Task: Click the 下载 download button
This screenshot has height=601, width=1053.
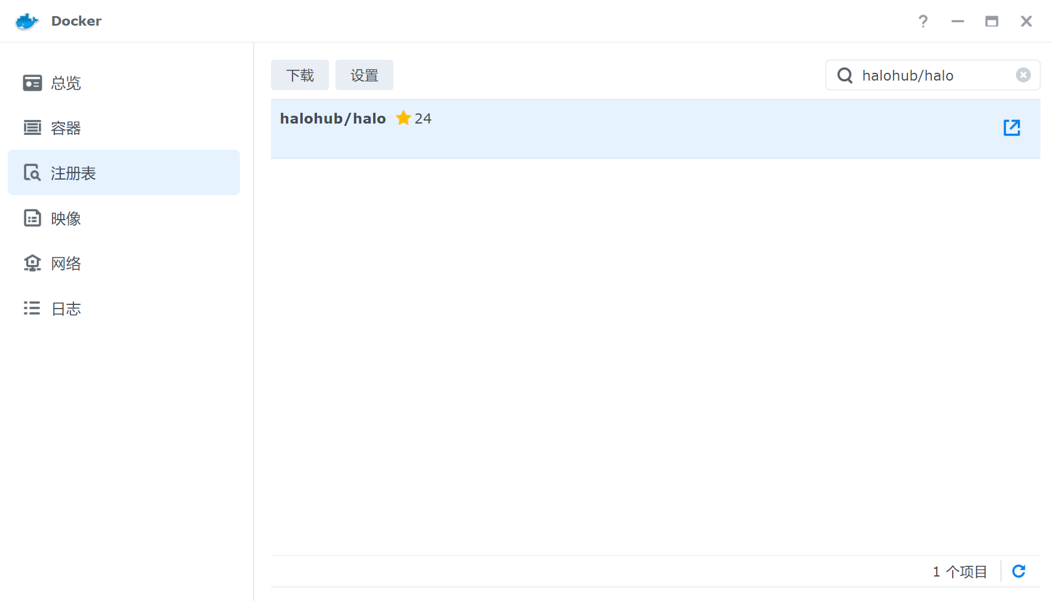Action: (300, 75)
